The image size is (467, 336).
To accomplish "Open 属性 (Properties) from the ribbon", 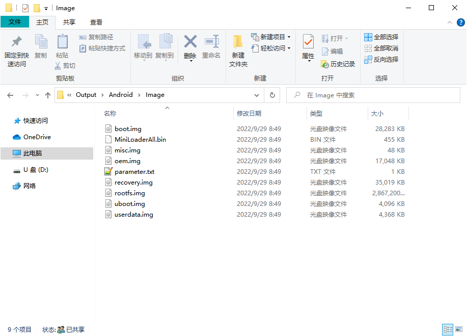I will tap(308, 48).
